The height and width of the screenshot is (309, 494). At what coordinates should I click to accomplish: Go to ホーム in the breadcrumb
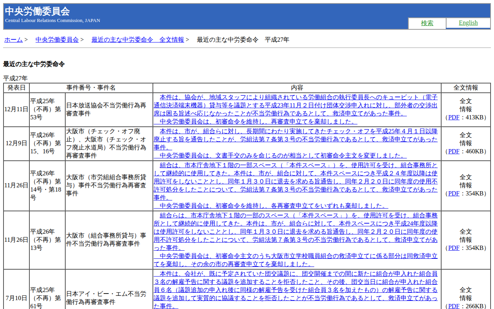point(14,40)
